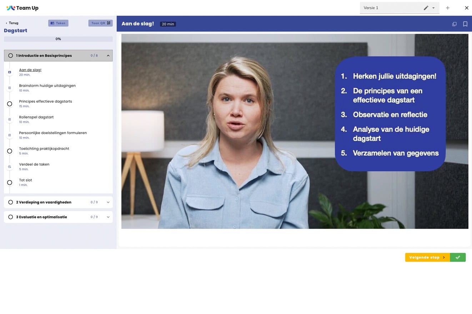This screenshot has width=472, height=314.
Task: Click the Team Up logo
Action: (x=22, y=8)
